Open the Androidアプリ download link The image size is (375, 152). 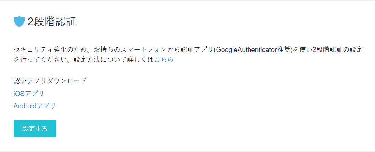tap(35, 106)
